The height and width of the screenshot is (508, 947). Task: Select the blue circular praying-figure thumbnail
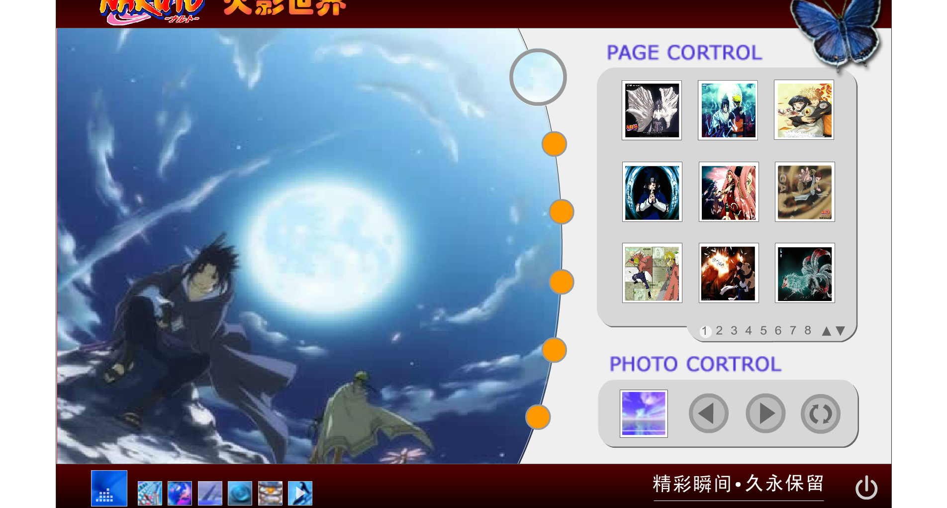click(x=652, y=192)
